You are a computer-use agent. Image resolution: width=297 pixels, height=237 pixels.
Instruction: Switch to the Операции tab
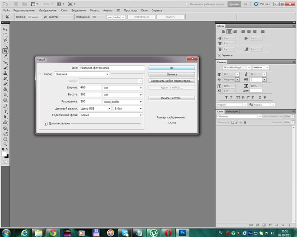click(x=232, y=111)
